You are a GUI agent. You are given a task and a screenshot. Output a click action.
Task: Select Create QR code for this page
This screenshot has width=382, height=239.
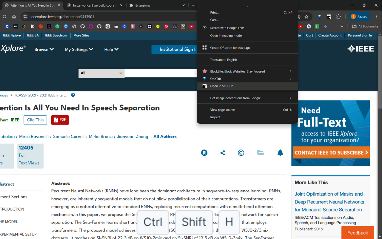coord(247,48)
